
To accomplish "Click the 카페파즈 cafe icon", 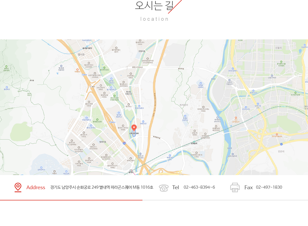I will [77, 70].
